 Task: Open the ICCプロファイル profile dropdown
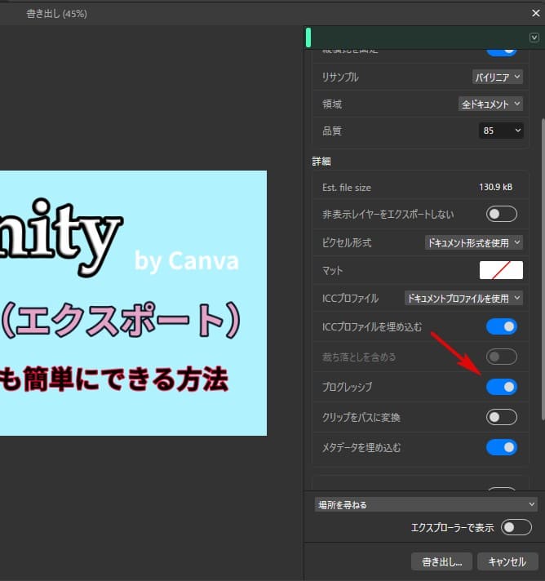tap(463, 299)
